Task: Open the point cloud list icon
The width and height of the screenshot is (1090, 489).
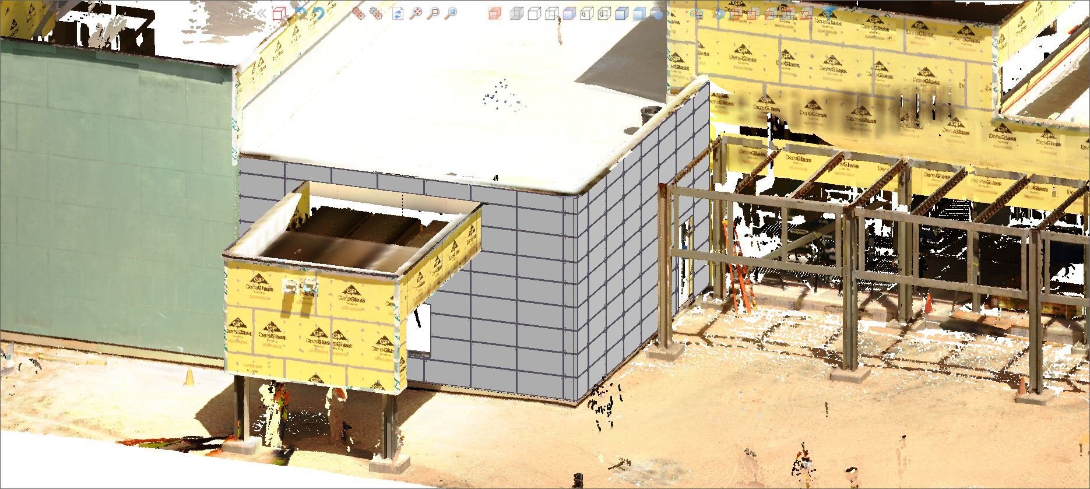Action: pyautogui.click(x=696, y=13)
